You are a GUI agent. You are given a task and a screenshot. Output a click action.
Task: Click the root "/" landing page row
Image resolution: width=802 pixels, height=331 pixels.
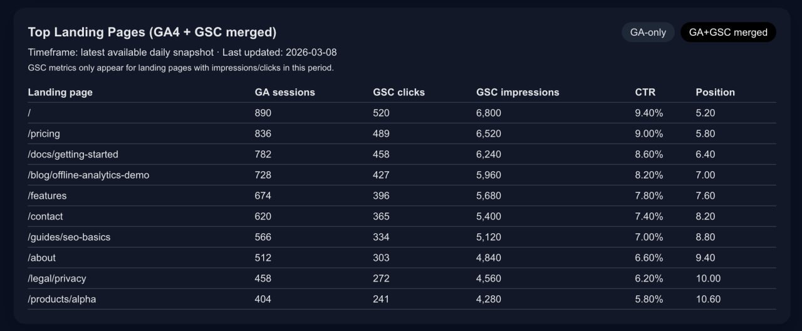pos(29,113)
